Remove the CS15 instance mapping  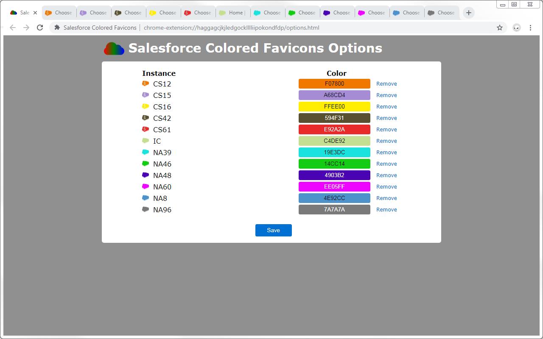[386, 95]
